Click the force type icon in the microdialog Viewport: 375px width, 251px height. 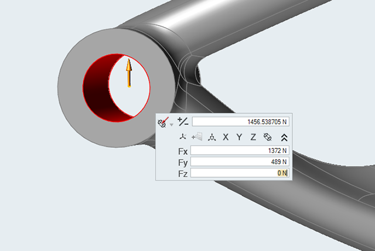coord(163,122)
